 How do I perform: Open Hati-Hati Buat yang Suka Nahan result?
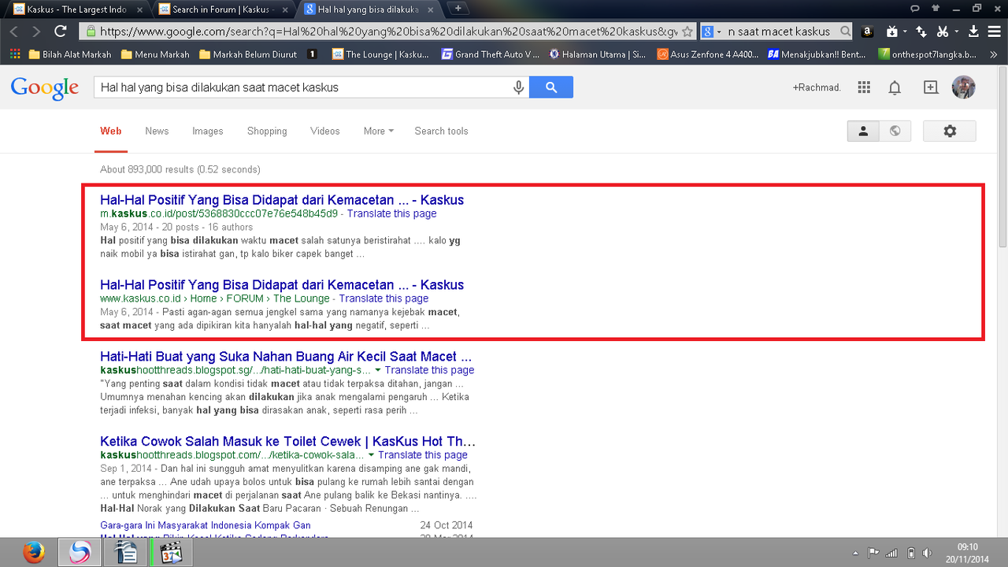286,357
